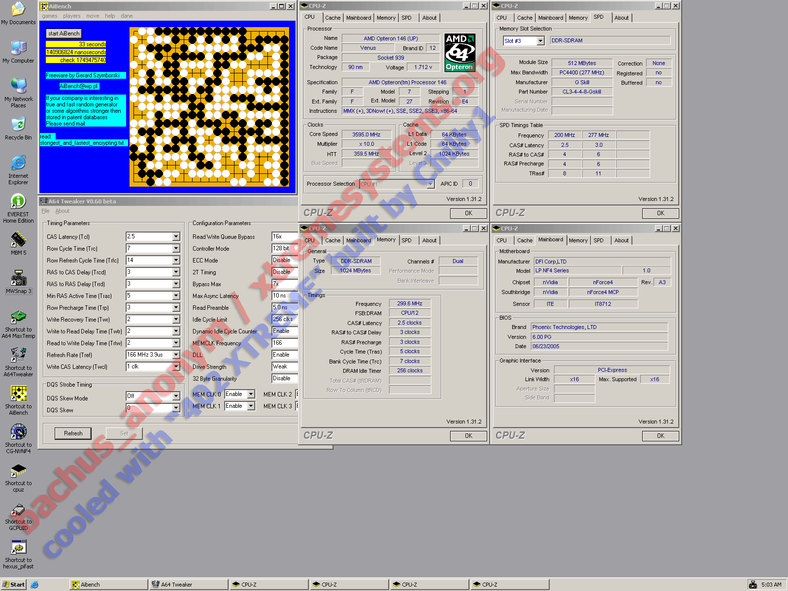Click the A64 Tweaker title bar icon
Viewport: 788px width, 591px height.
tap(43, 201)
